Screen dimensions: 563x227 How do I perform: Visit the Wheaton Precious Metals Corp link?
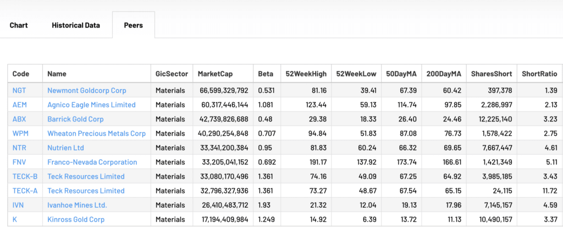click(x=96, y=134)
